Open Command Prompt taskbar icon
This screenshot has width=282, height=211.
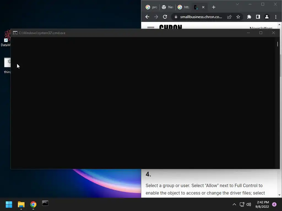[x=45, y=203]
